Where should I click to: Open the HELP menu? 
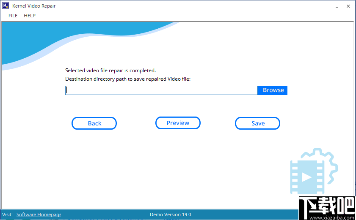30,16
